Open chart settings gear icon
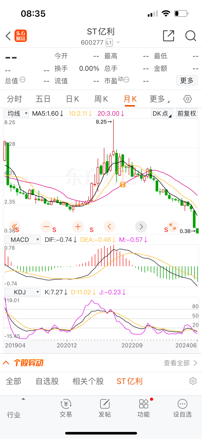The image size is (202, 439). coord(188,99)
